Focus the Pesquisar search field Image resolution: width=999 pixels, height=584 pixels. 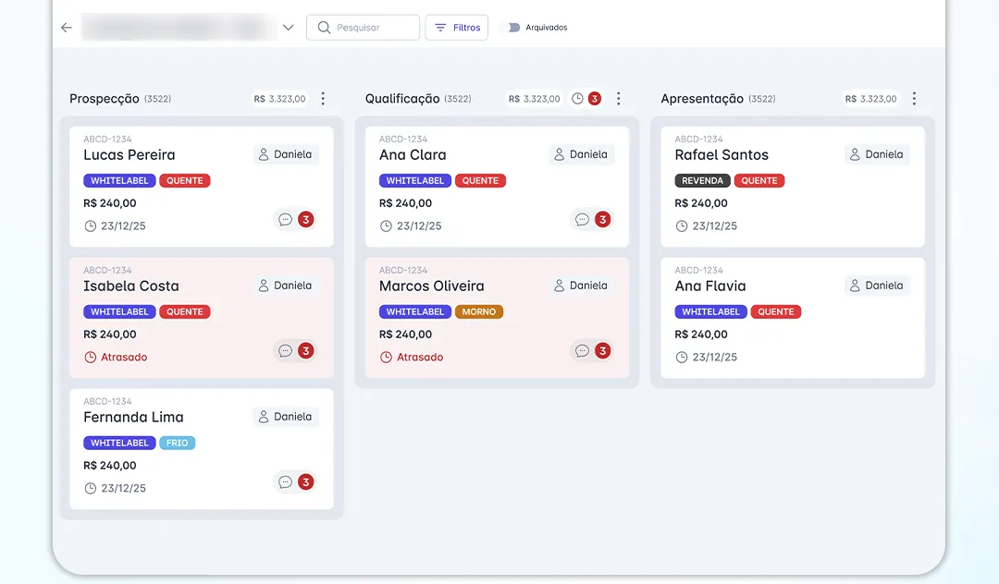pos(363,28)
